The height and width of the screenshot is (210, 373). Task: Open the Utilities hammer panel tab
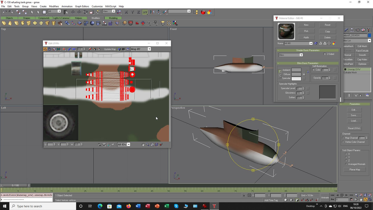coord(368,30)
